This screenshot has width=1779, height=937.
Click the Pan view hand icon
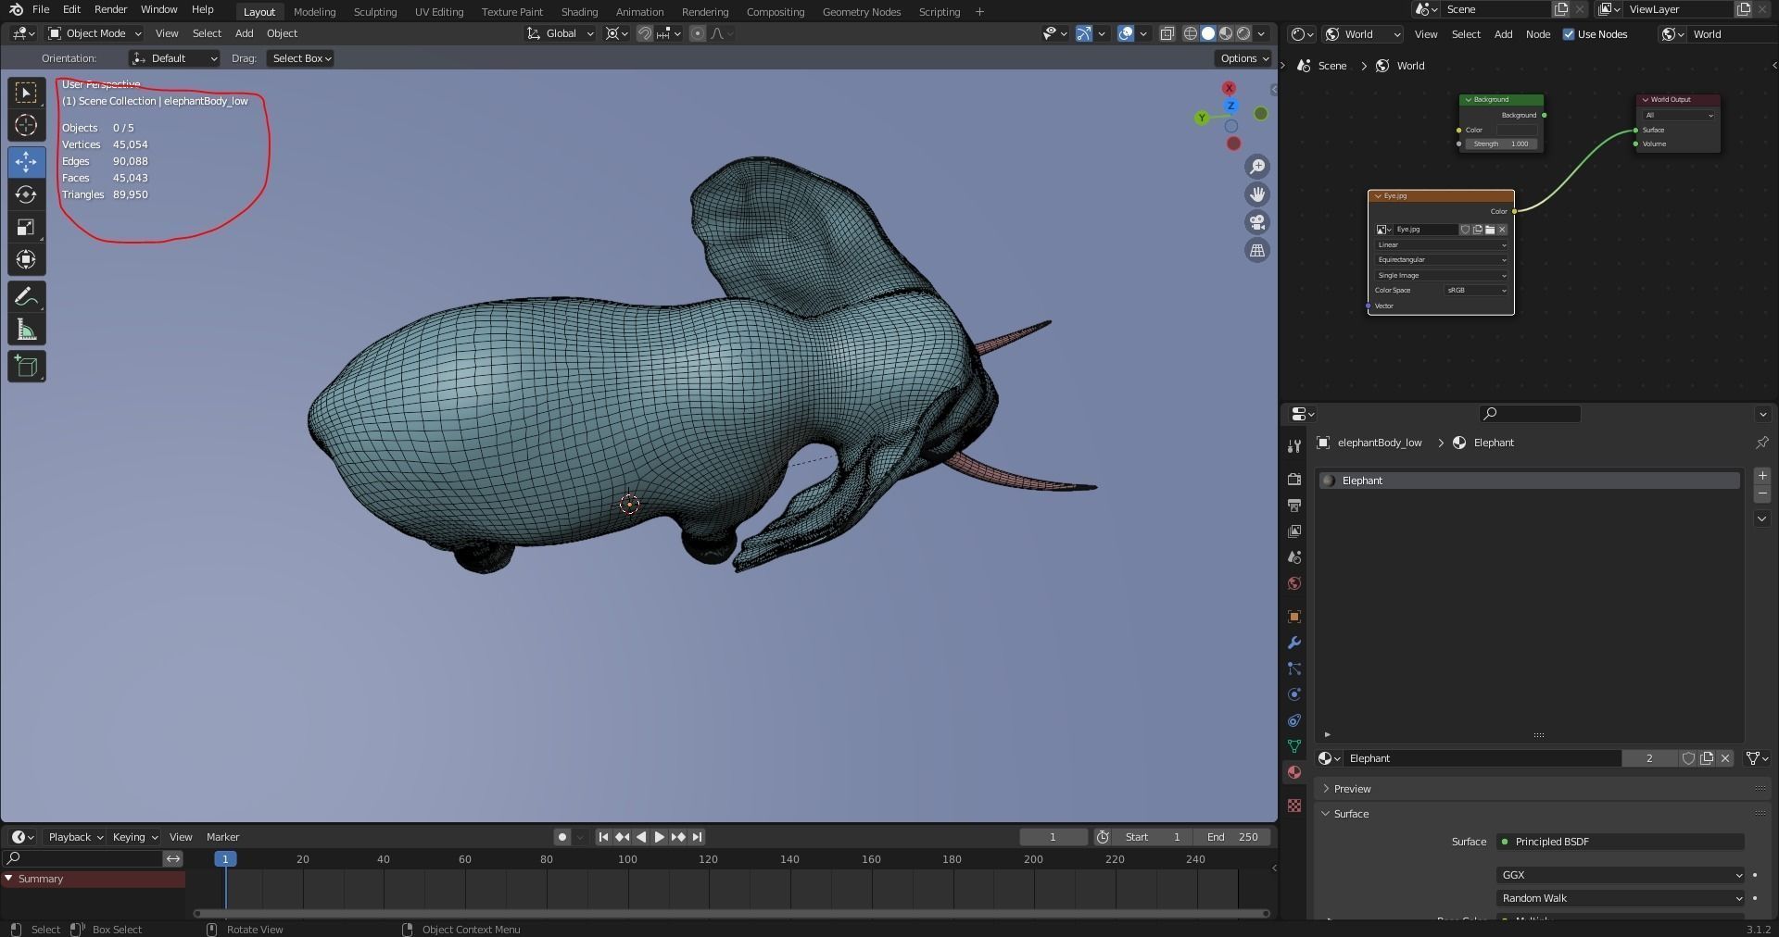pyautogui.click(x=1257, y=194)
